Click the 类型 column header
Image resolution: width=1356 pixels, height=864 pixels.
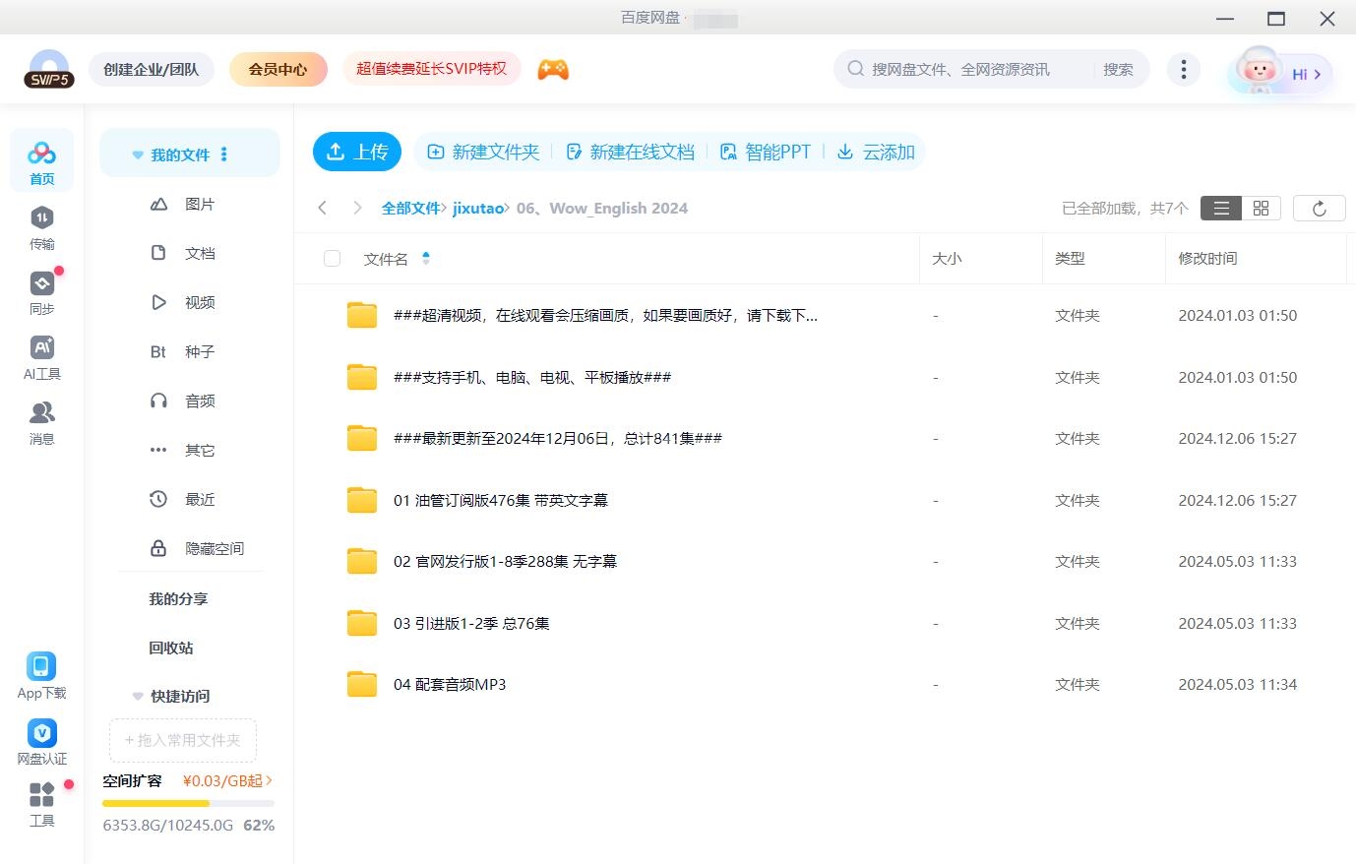tap(1070, 258)
